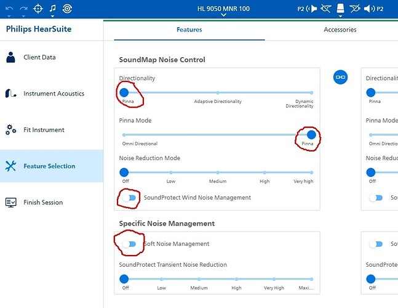Click the undo arrow icon

click(9, 9)
